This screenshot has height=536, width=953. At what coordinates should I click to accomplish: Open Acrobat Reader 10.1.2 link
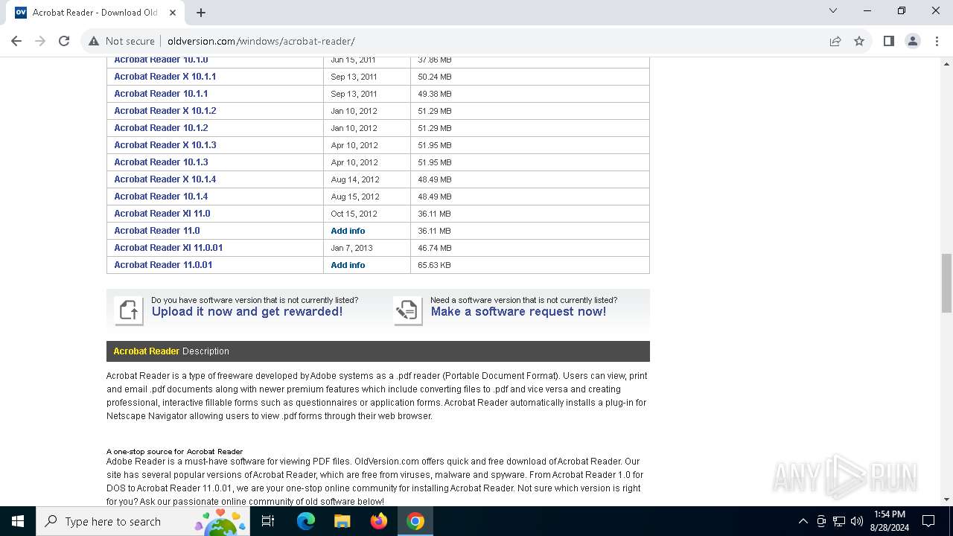point(161,127)
